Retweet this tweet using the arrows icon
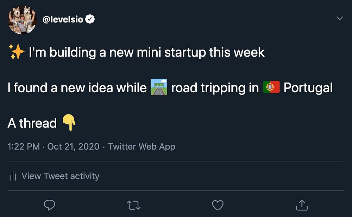The width and height of the screenshot is (352, 217). (x=133, y=205)
